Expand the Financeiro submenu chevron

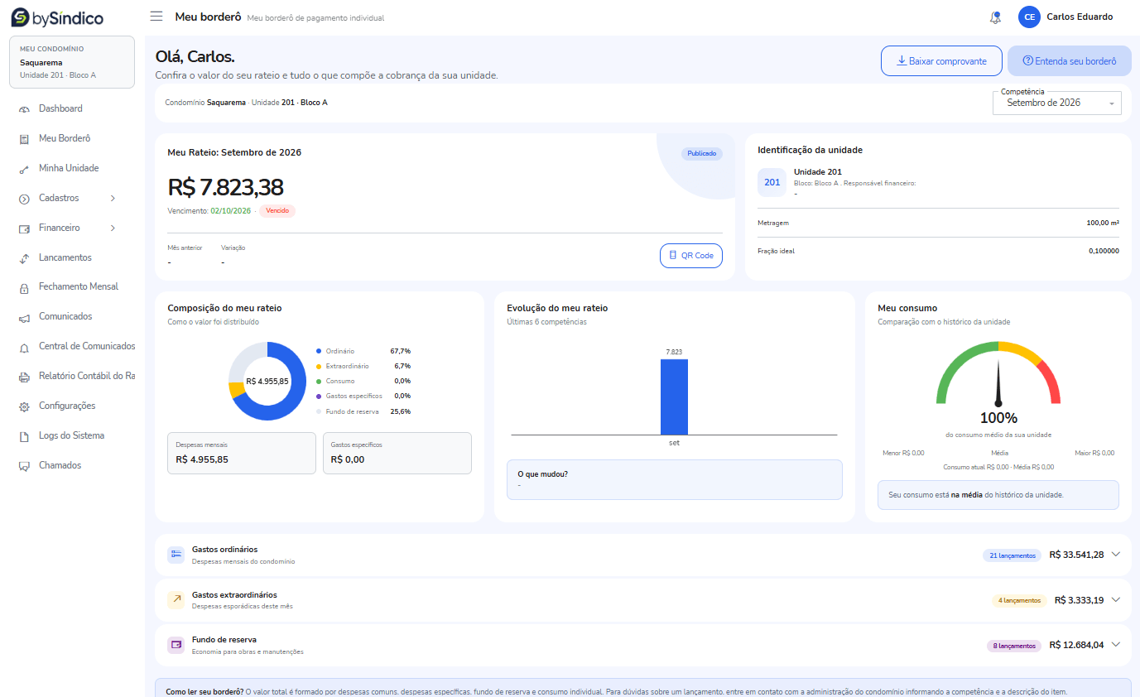pyautogui.click(x=113, y=228)
